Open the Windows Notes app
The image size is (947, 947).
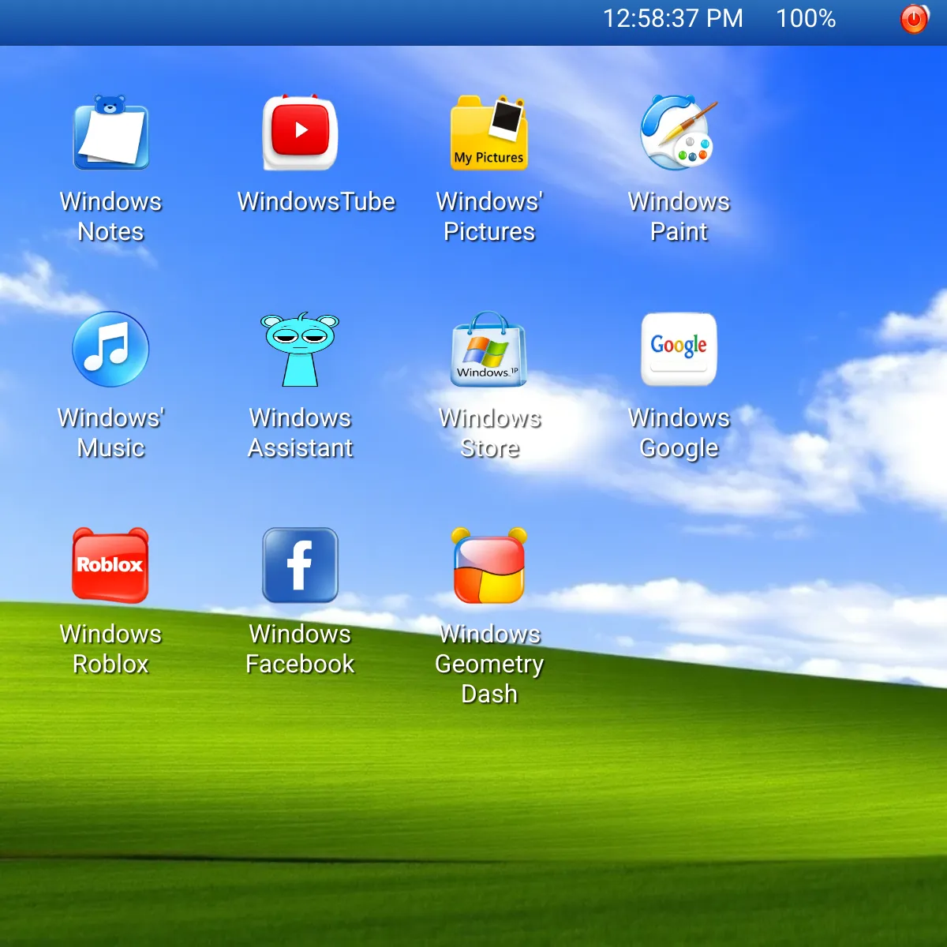tap(110, 134)
